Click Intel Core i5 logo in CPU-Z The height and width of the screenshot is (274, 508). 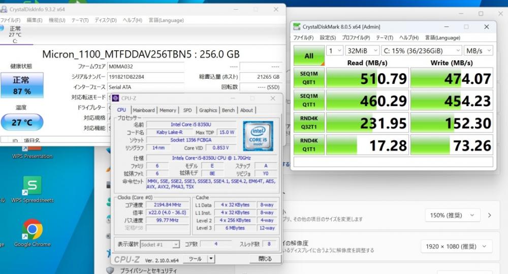pos(258,136)
